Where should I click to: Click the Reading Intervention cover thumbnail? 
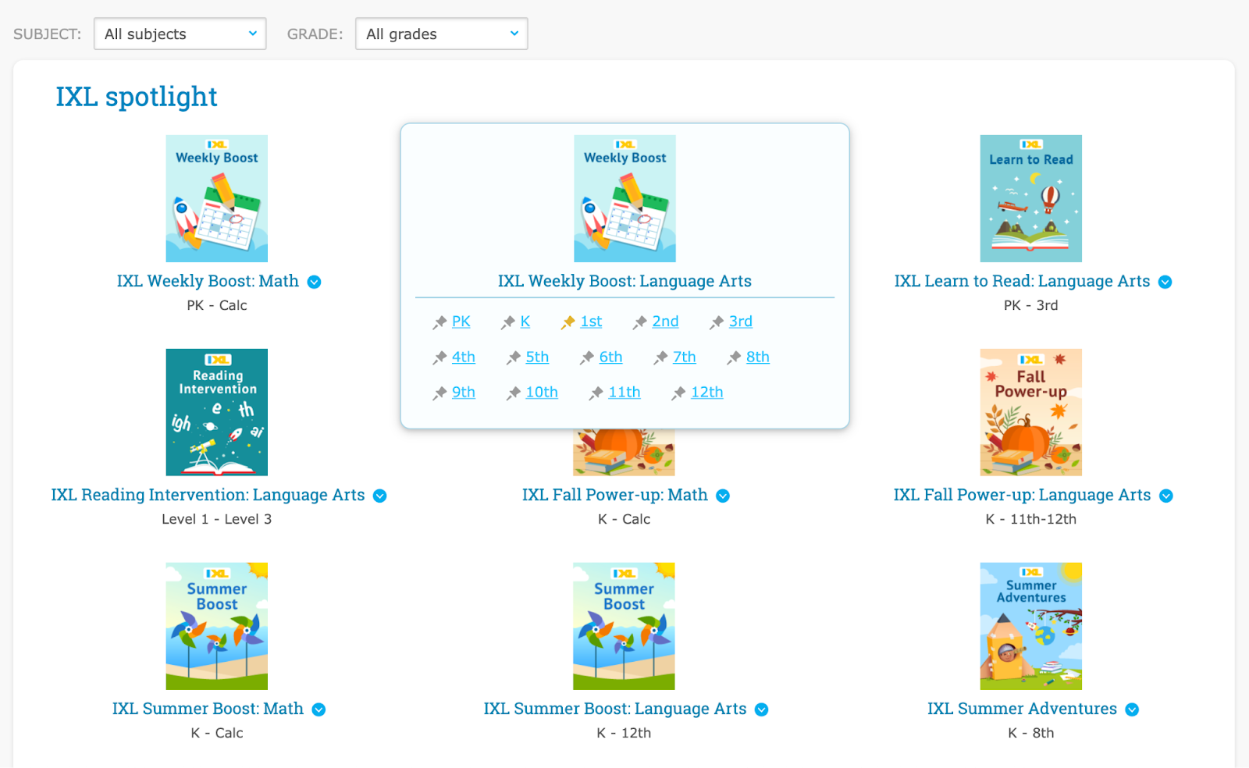point(217,412)
